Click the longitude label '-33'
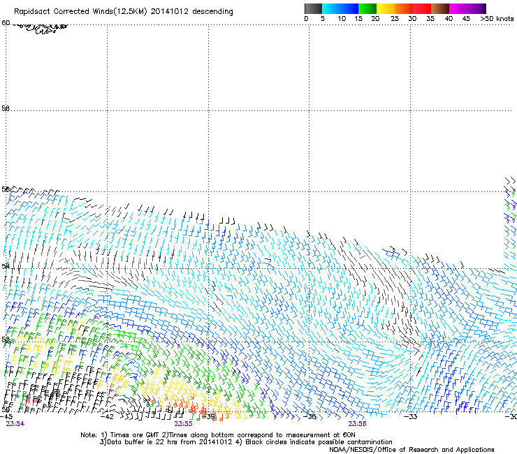The image size is (517, 454). coord(410,417)
